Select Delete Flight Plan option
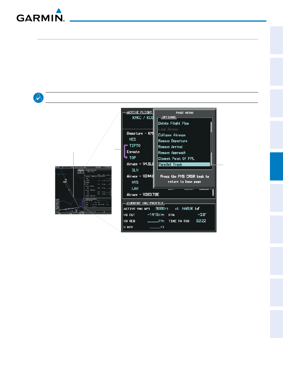This screenshot has height=366, width=283. point(174,123)
